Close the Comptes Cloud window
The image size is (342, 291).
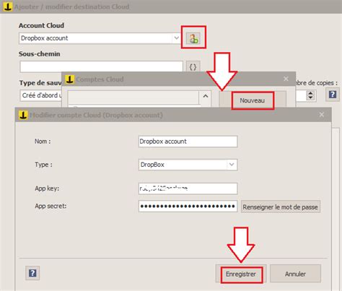click(x=286, y=79)
